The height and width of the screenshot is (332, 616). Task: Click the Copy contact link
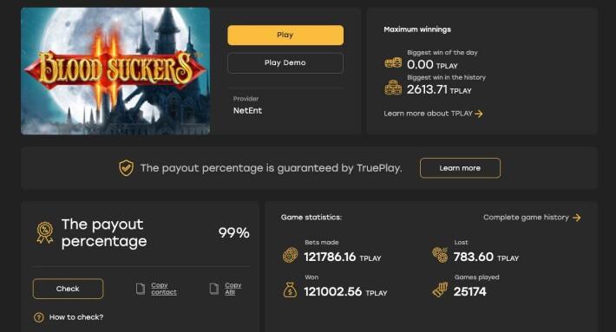coord(164,289)
